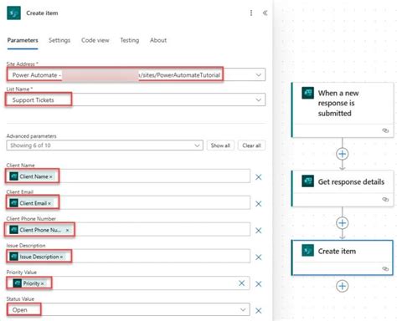
Task: Select the Forms icon in Client Phone token
Action: [x=14, y=230]
